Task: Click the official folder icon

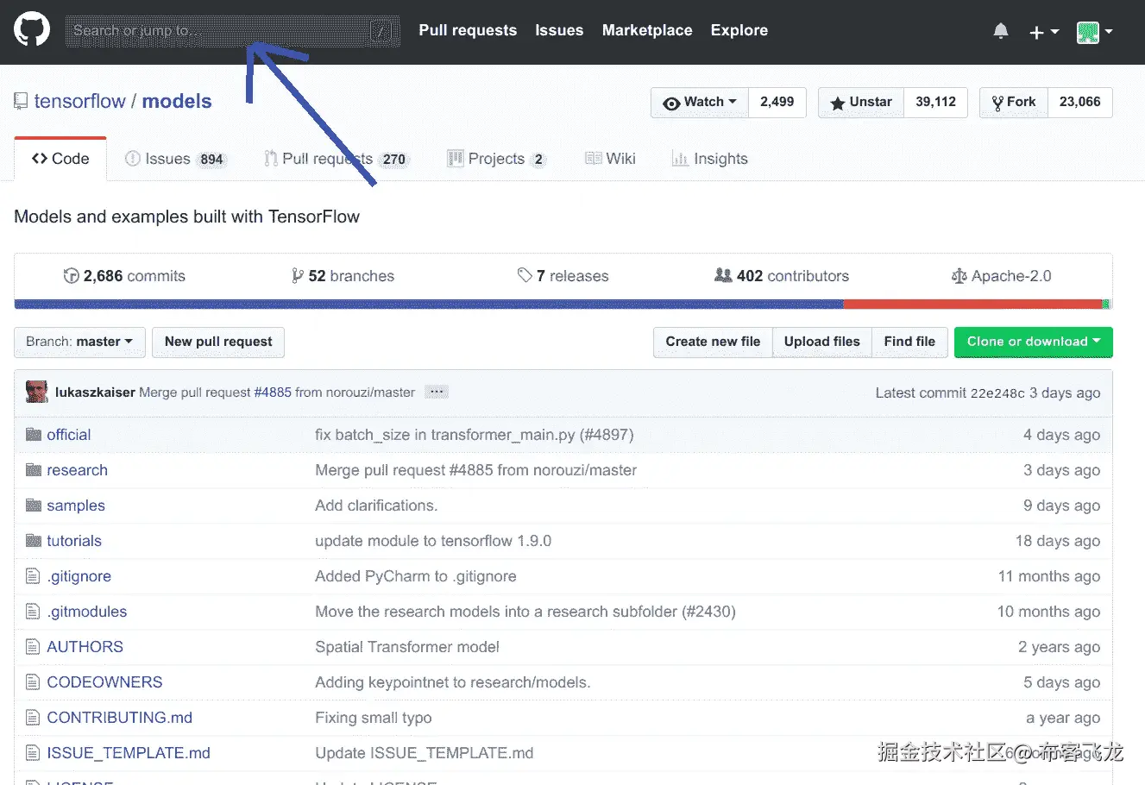Action: point(34,434)
